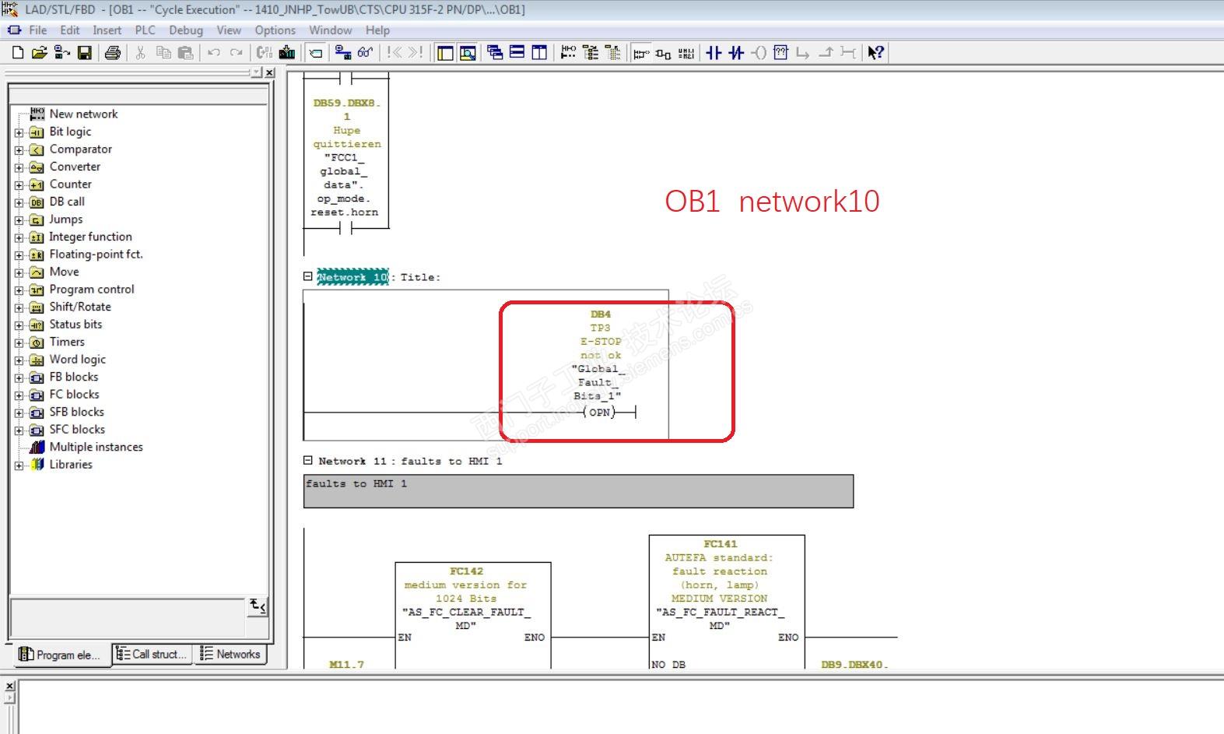Expand the Comparator folder
This screenshot has height=734, width=1224.
[19, 149]
